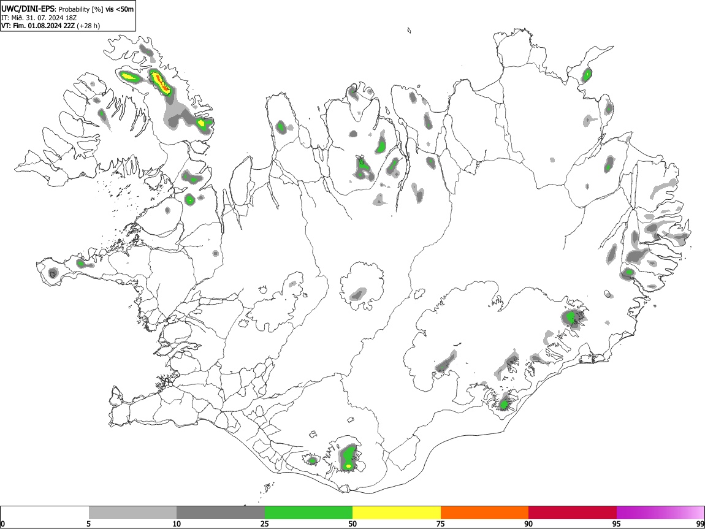The width and height of the screenshot is (705, 529).
Task: Click legend tick label '75'
Action: click(x=441, y=523)
